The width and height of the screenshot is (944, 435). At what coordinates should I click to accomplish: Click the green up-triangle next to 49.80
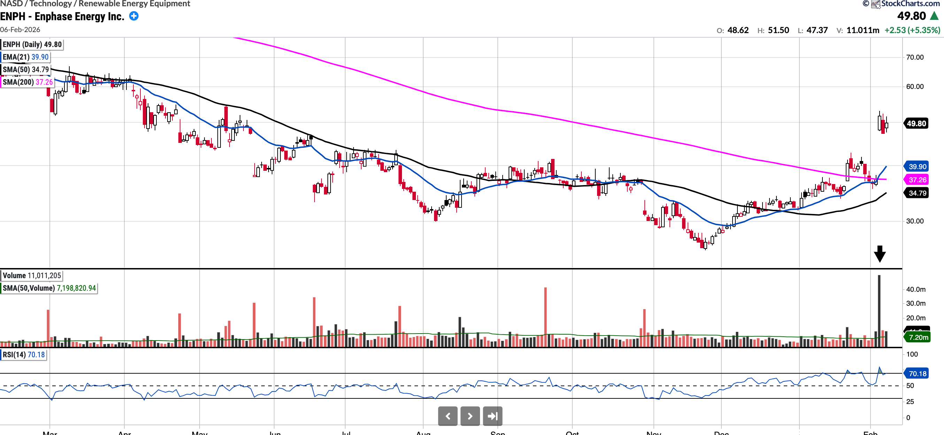click(934, 16)
